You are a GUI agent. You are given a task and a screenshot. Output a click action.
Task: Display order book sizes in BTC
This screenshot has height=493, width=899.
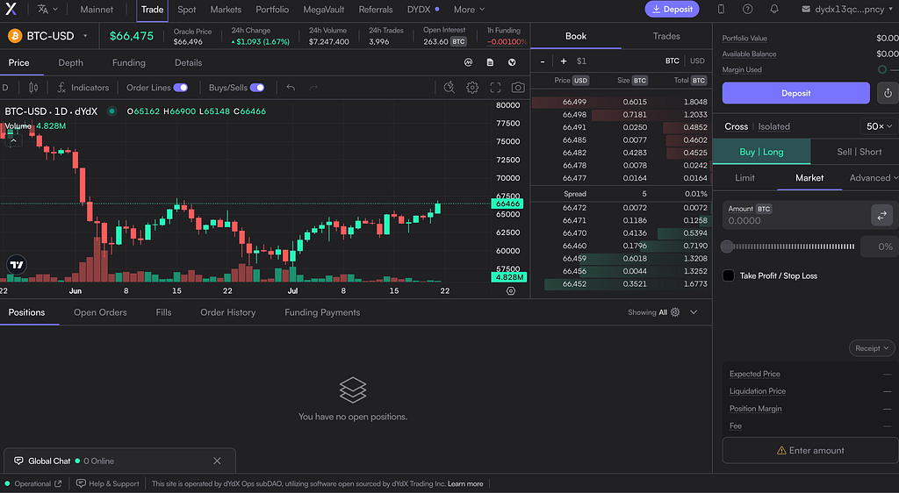coord(672,61)
